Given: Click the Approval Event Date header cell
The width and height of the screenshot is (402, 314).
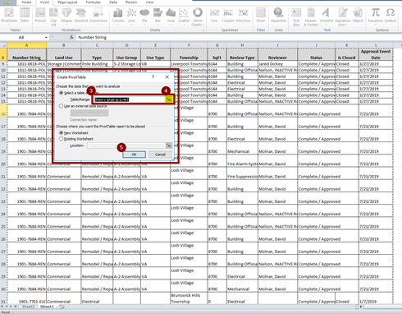Looking at the screenshot, I should point(376,54).
